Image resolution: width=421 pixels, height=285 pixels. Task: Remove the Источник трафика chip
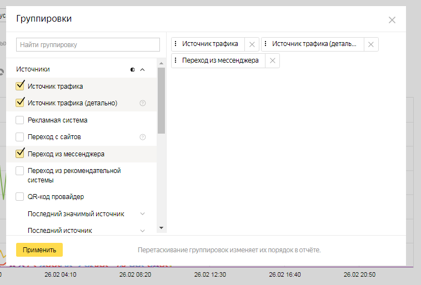[x=252, y=44]
